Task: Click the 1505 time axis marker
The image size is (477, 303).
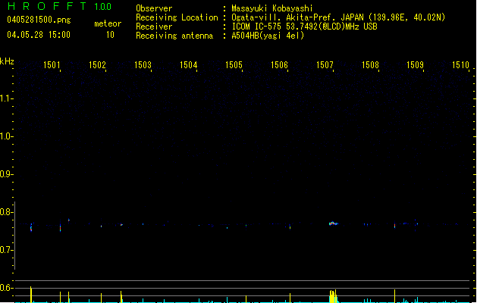Action: [234, 65]
